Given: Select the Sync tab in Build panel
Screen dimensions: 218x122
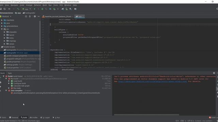Looking at the screenshot, I should pos(10,73).
